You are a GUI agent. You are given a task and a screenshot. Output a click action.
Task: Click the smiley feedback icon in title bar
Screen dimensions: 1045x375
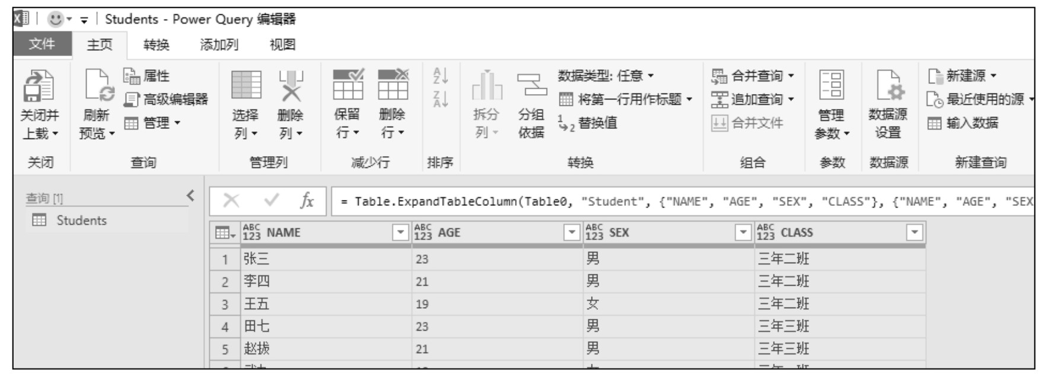55,20
